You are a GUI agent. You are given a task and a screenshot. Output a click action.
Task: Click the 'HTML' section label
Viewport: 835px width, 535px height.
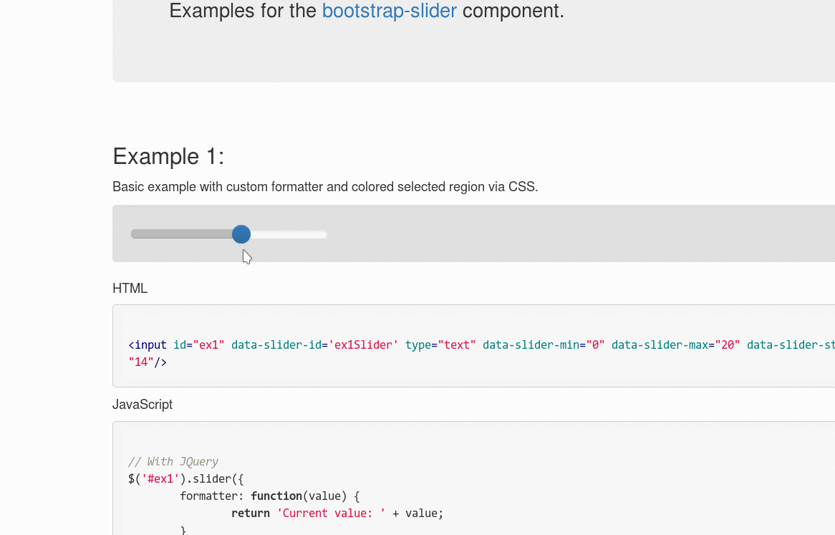pyautogui.click(x=130, y=288)
